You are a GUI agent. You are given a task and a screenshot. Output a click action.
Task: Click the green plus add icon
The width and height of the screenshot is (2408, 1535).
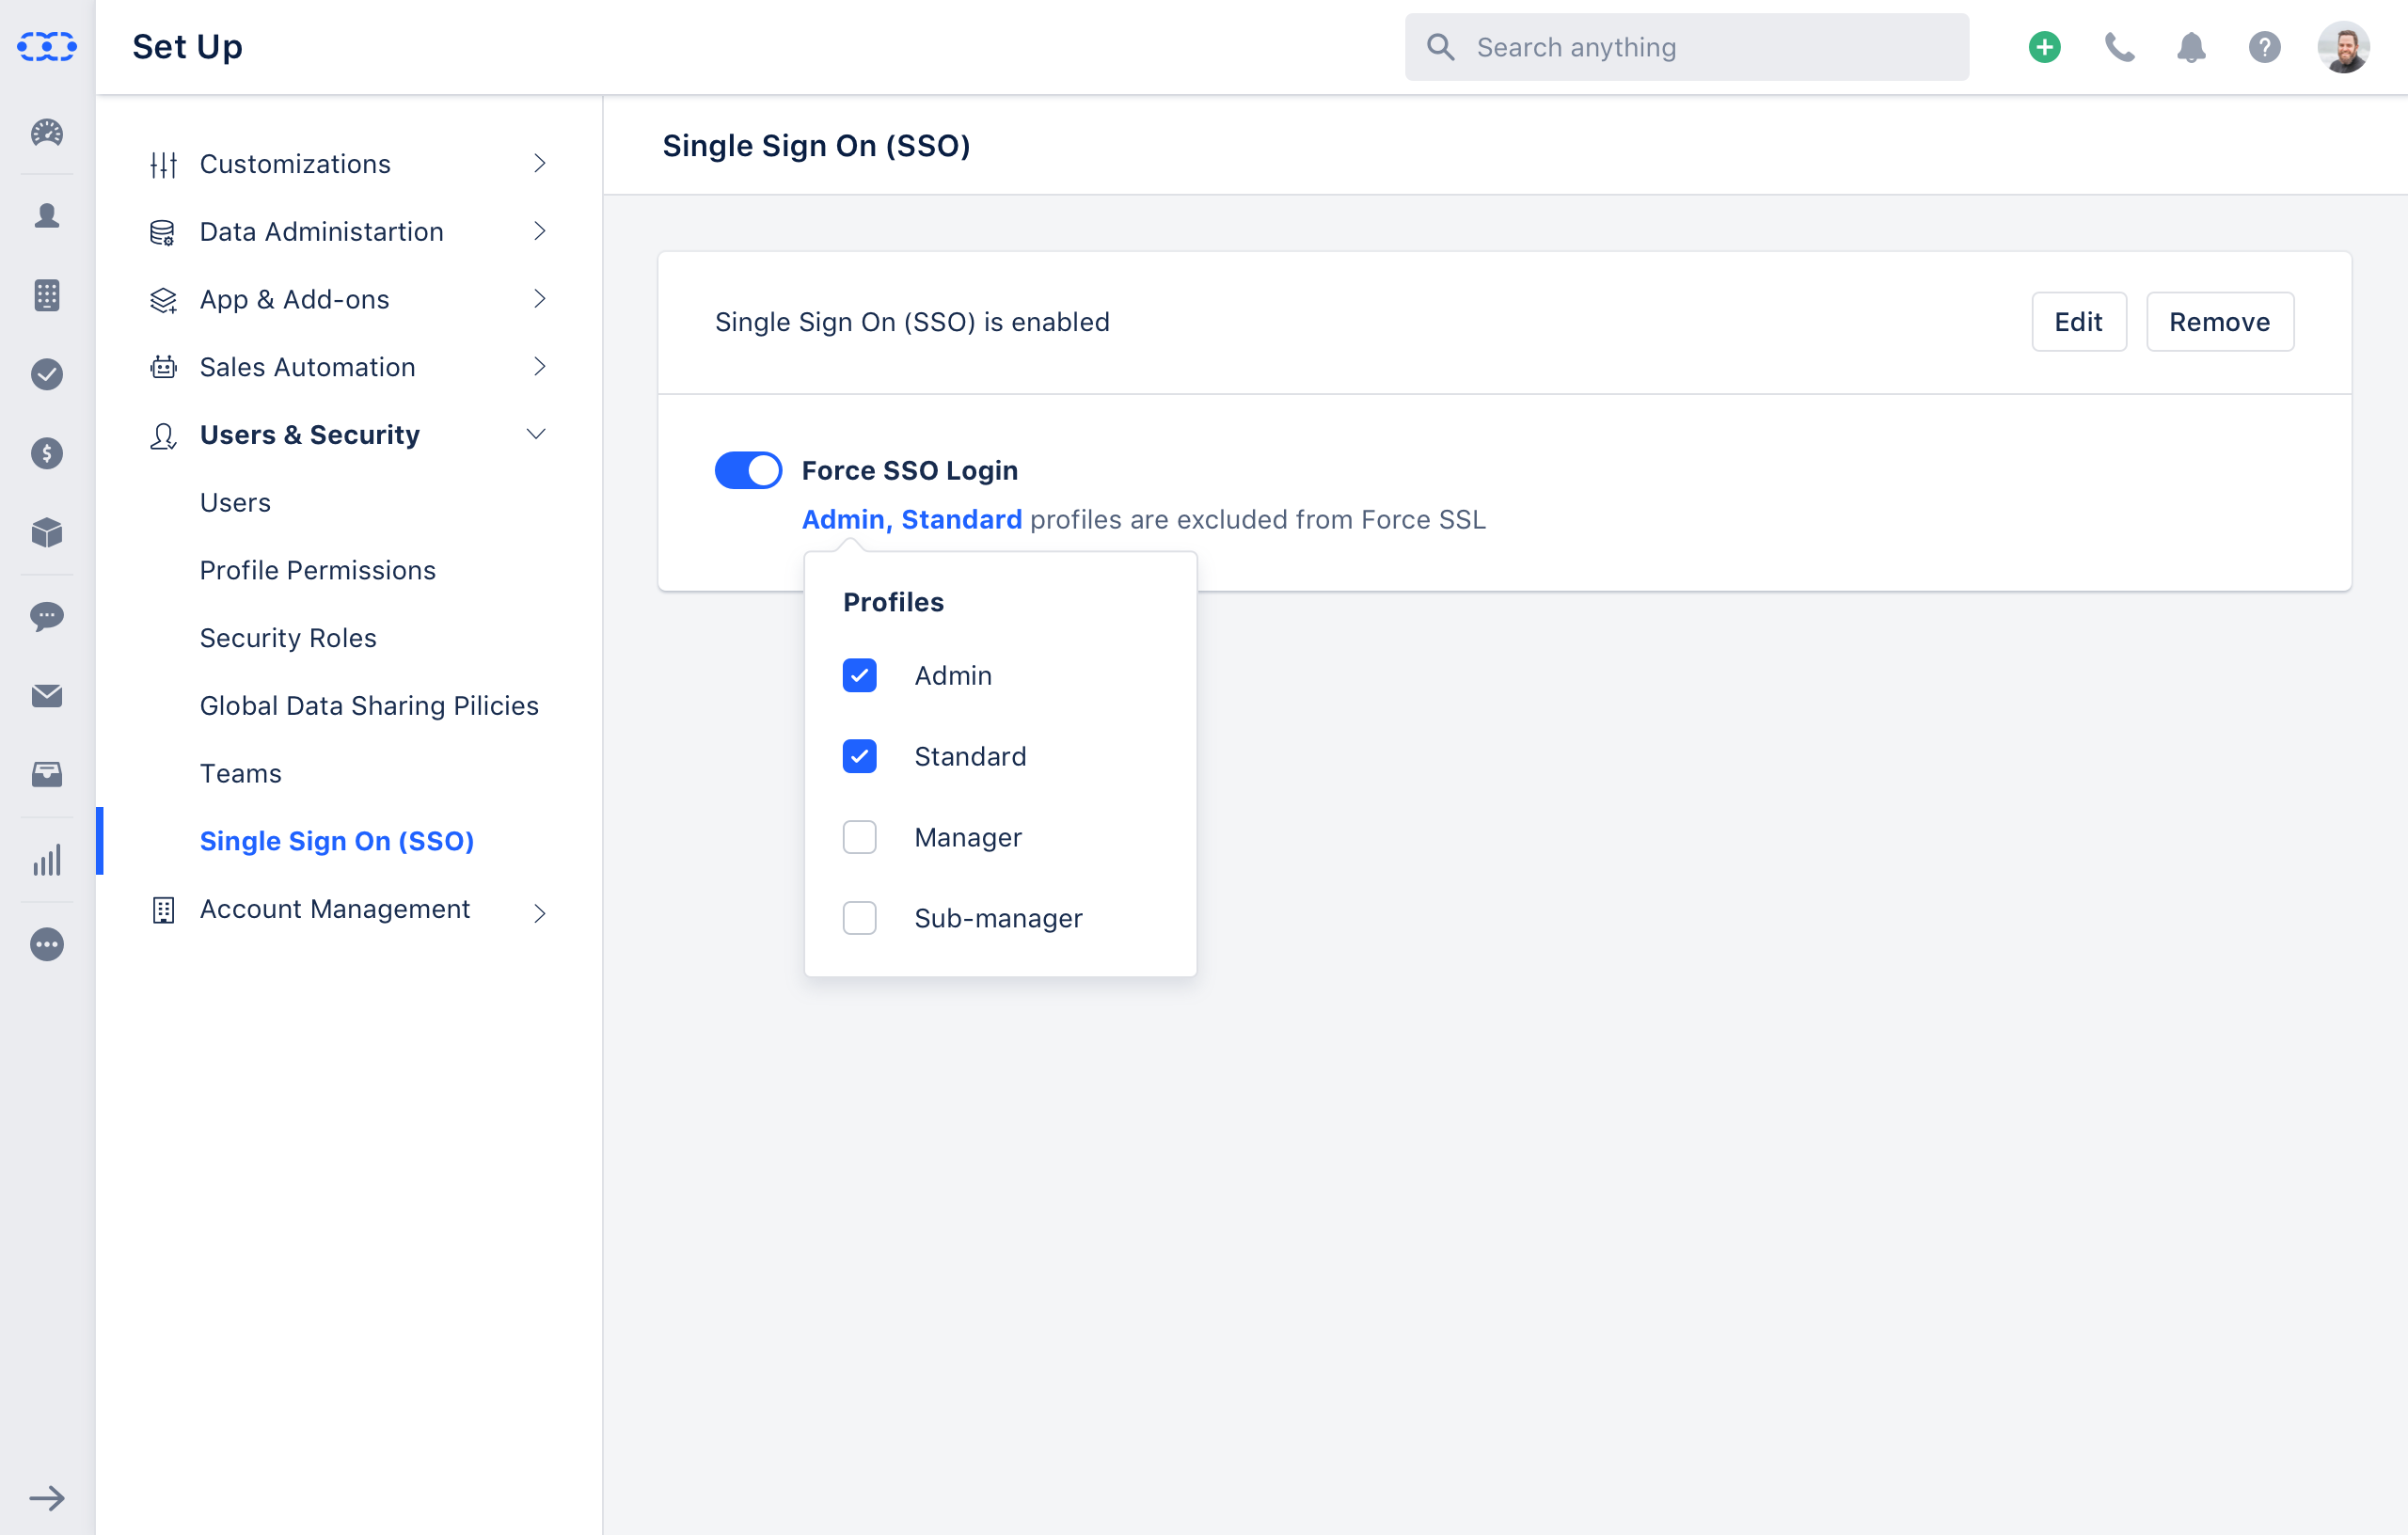click(2044, 47)
